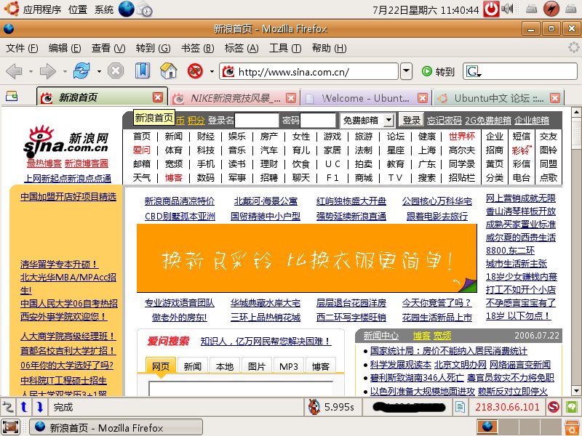This screenshot has height=436, width=582.
Task: Click the 登录名 username input field
Action: tap(257, 120)
